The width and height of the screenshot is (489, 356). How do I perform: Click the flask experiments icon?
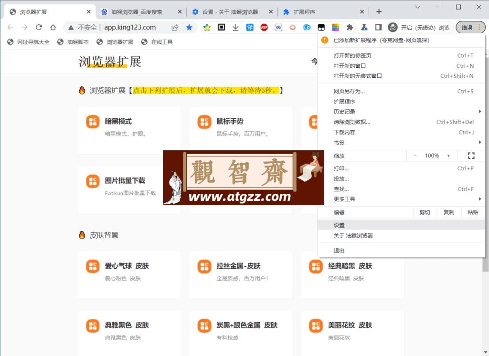[364, 27]
